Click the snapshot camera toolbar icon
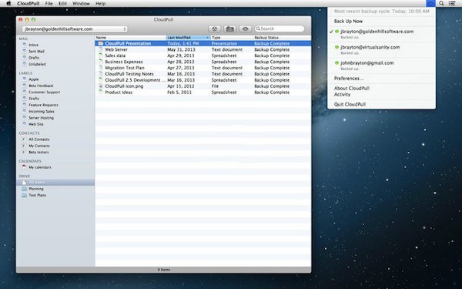This screenshot has height=289, width=462. pos(229,29)
